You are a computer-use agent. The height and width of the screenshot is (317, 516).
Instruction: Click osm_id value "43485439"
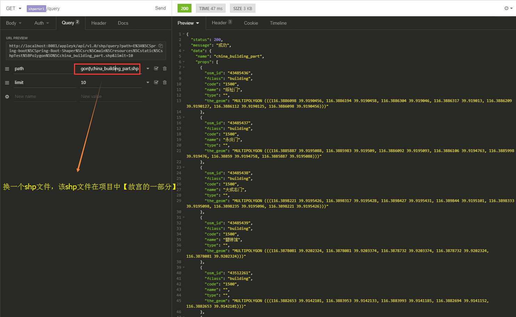click(x=240, y=223)
